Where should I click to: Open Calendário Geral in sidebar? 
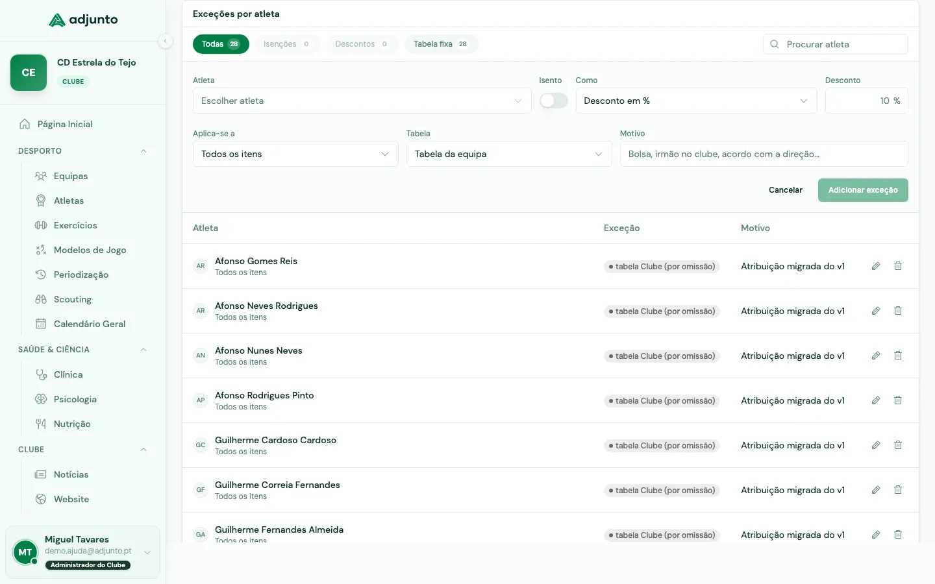[90, 324]
